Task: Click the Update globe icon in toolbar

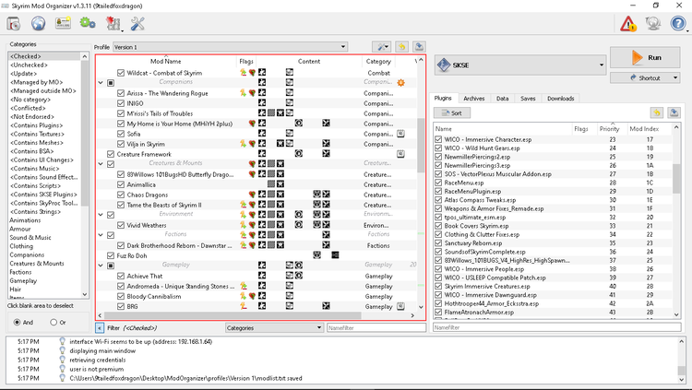Action: pos(653,23)
